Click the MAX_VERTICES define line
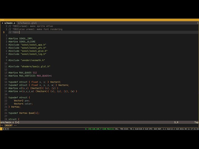Image resolution: width=199 pixels, height=149 pixels. [x=30, y=76]
